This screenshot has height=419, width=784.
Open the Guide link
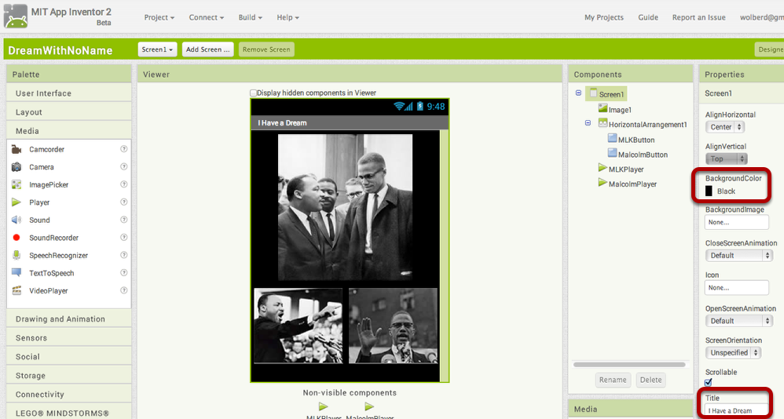tap(648, 17)
